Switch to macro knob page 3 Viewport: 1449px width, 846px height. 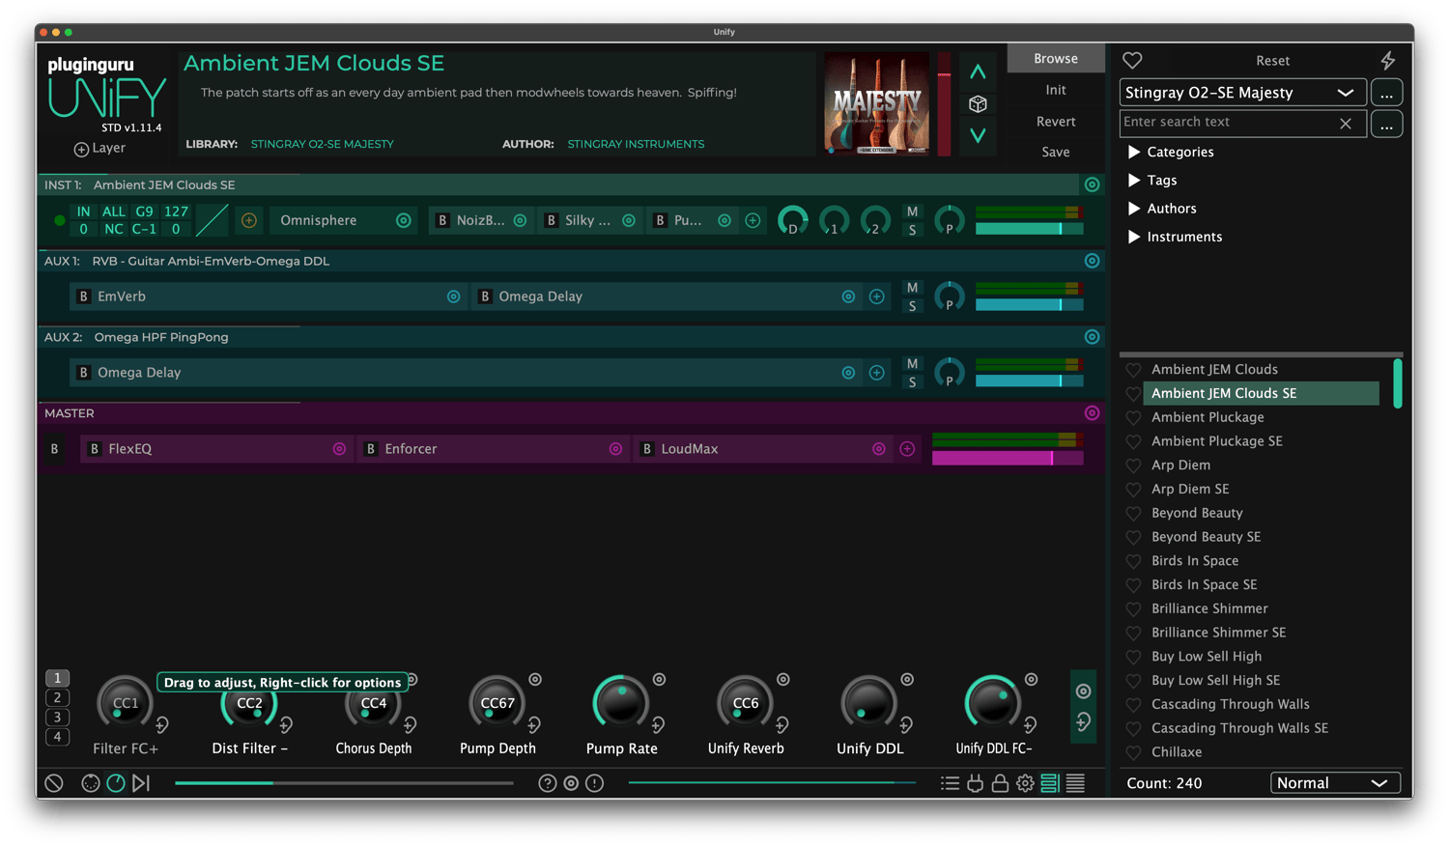click(57, 718)
